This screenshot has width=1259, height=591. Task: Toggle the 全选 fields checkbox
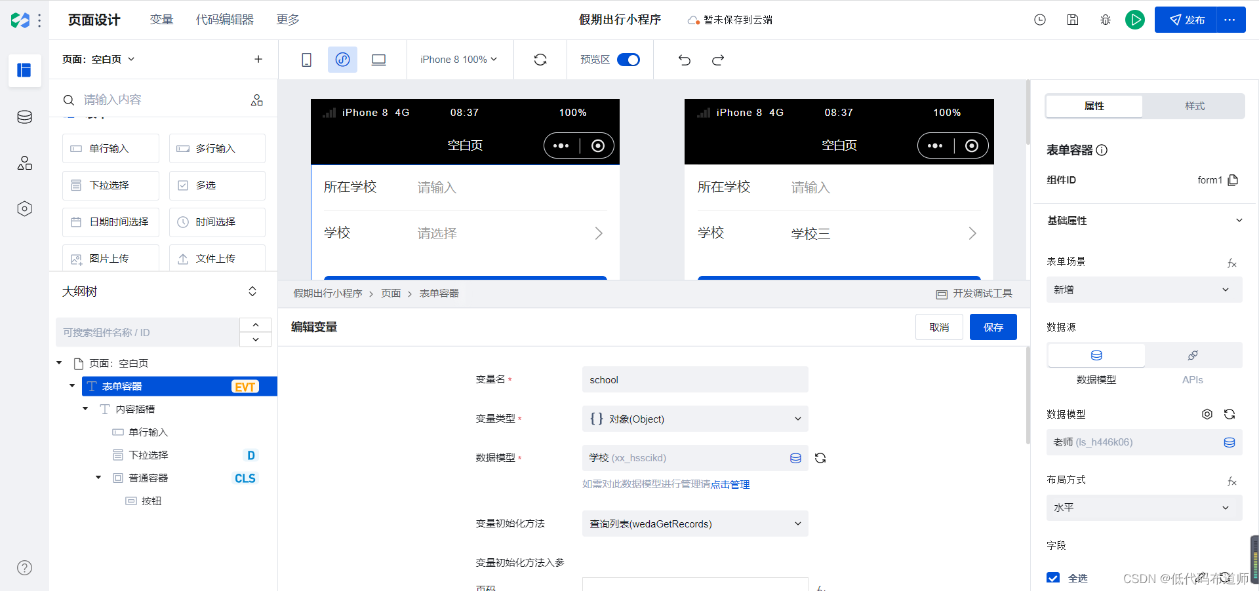(1053, 578)
